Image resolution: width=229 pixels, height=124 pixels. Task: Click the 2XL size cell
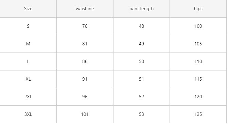click(28, 97)
